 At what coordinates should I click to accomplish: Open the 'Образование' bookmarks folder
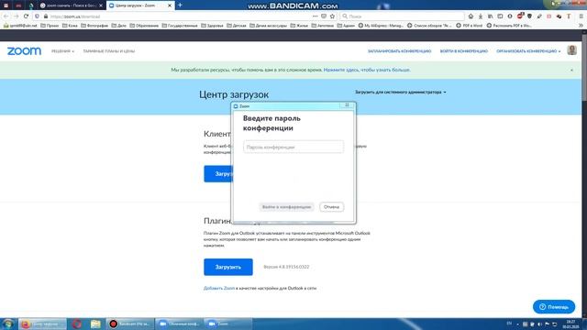144,26
